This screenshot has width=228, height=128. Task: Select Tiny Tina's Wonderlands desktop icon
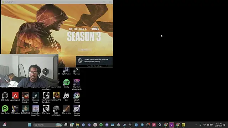(77, 85)
